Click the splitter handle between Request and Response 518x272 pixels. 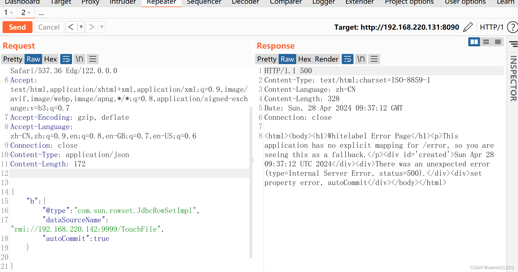(x=253, y=160)
